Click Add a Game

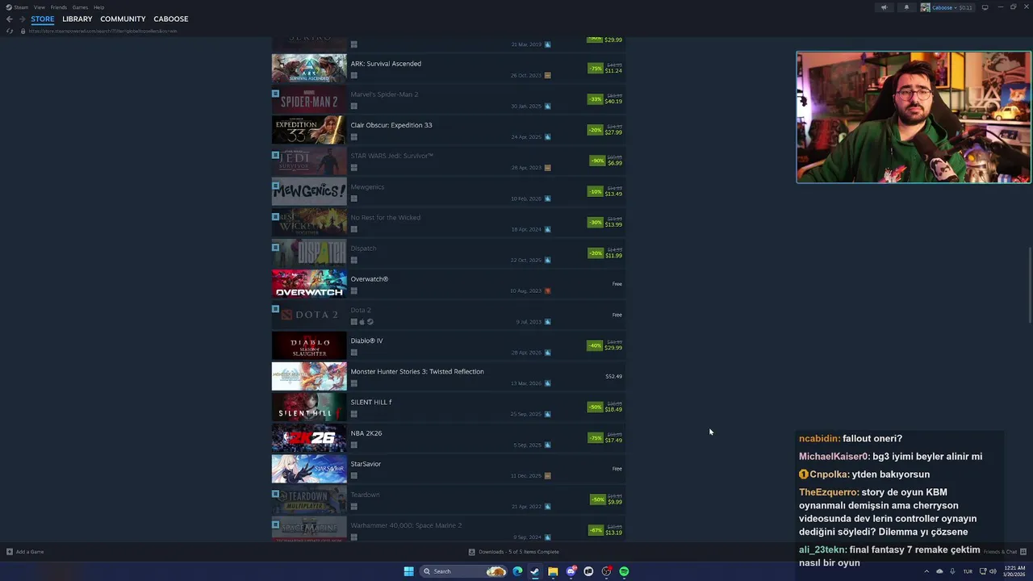point(25,552)
